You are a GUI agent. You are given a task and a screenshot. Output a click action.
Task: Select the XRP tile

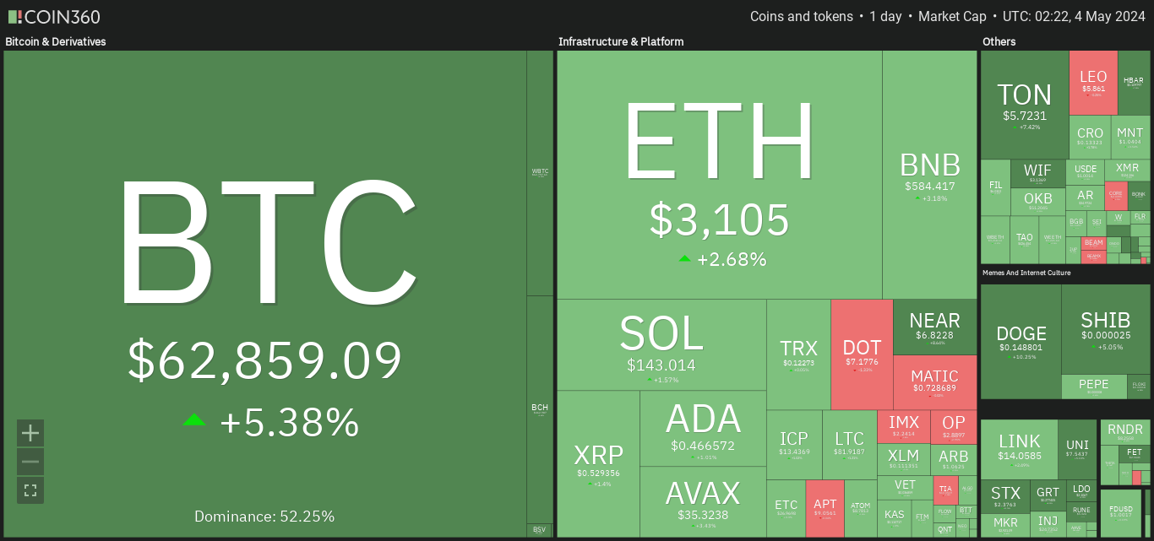pos(598,463)
